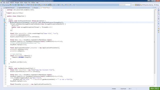Open the Run button dropdown arrow
160x90 pixels.
point(20,5)
